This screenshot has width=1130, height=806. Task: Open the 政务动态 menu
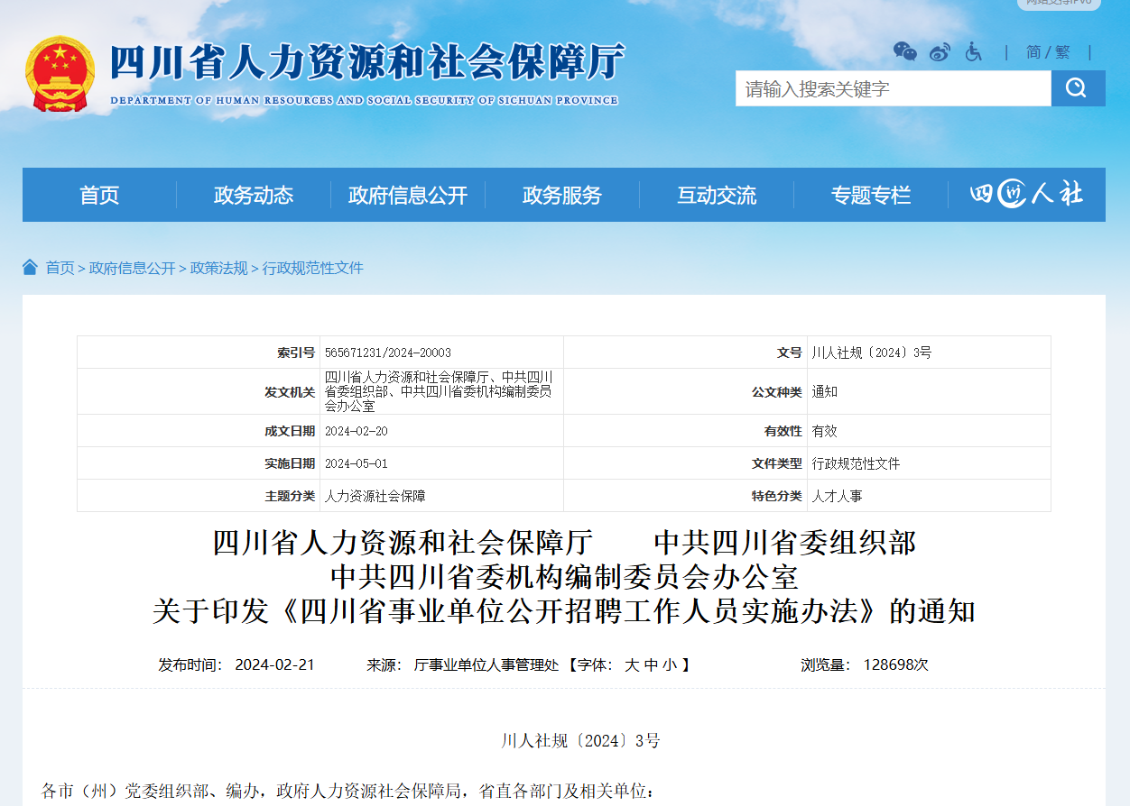pos(254,195)
